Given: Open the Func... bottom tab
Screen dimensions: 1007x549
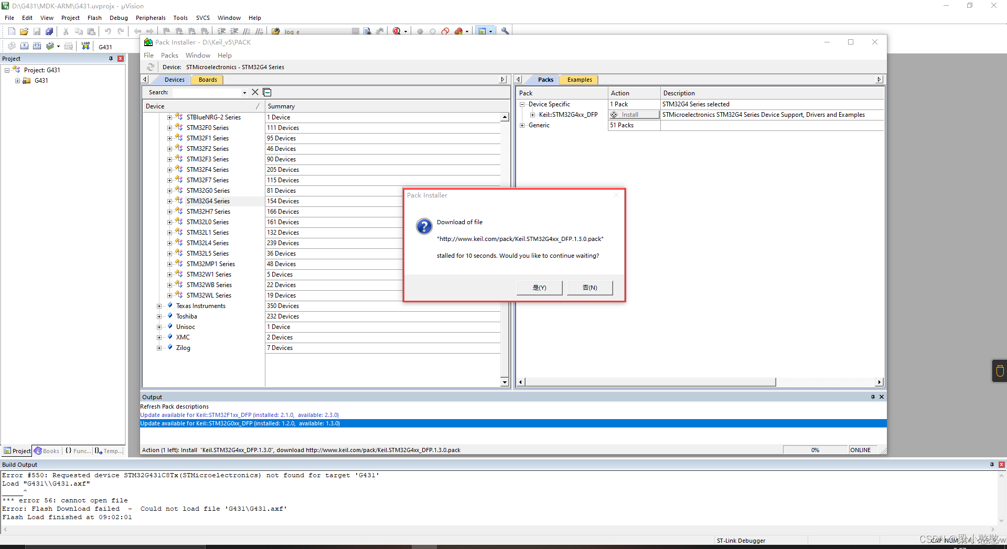Looking at the screenshot, I should tap(78, 451).
